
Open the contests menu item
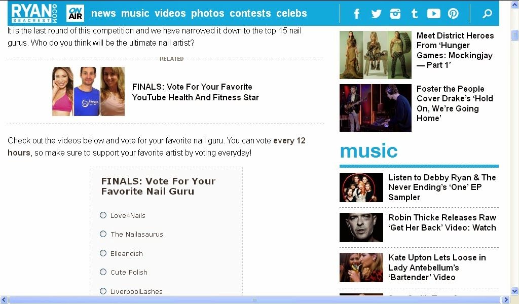(x=250, y=13)
